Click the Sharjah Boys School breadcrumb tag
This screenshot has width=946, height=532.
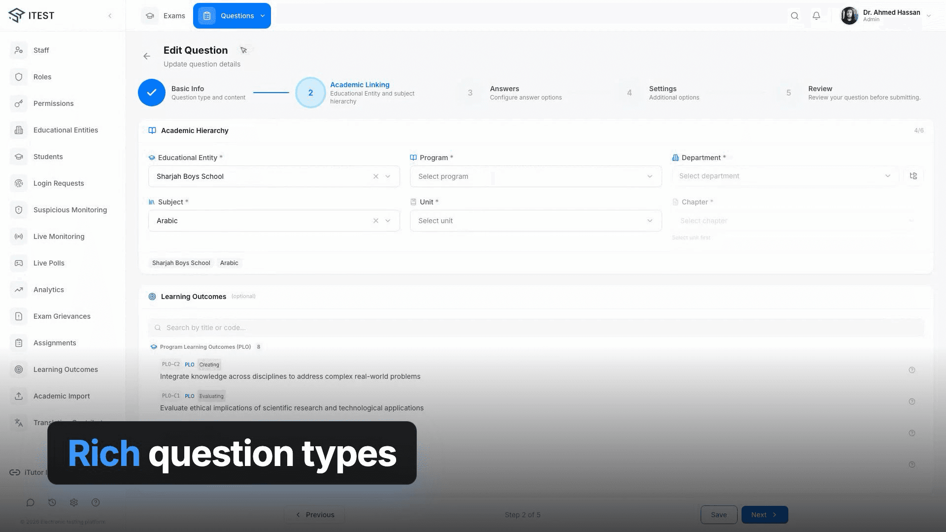click(x=181, y=263)
